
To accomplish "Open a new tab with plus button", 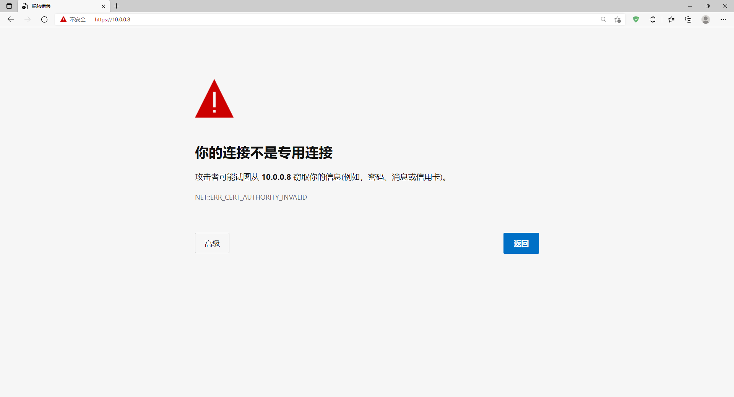I will pyautogui.click(x=117, y=6).
